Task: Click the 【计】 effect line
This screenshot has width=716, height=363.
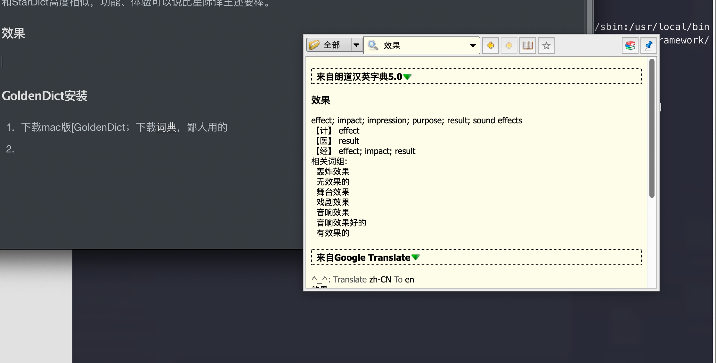Action: 335,131
